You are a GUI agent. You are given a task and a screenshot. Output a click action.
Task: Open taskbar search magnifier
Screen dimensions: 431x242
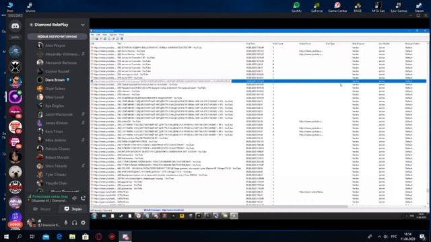click(20, 237)
